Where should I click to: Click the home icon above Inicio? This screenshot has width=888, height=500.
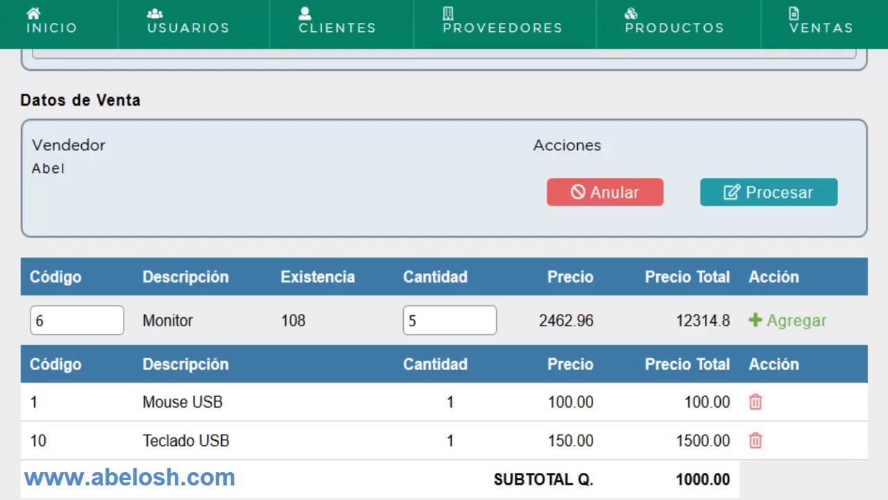pyautogui.click(x=33, y=13)
